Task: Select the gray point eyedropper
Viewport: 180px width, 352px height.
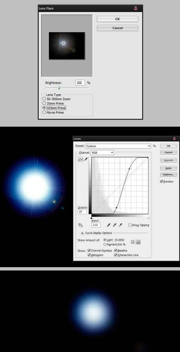Action: tap(114, 225)
